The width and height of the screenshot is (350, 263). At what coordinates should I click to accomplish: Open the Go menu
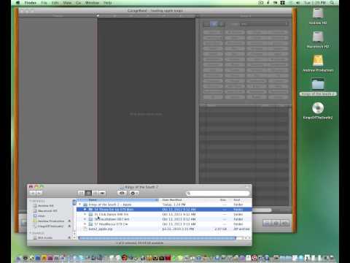pyautogui.click(x=78, y=3)
